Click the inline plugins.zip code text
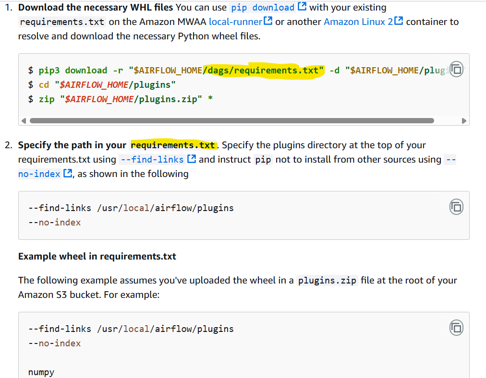486x378 pixels. click(327, 281)
